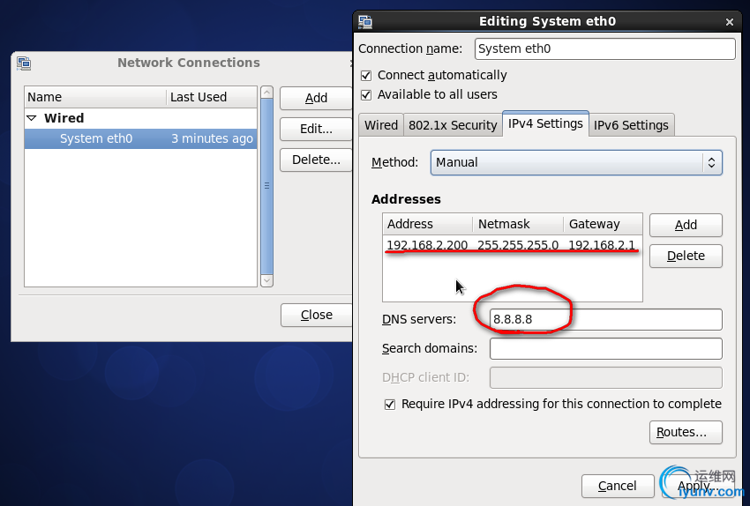This screenshot has height=506, width=750.
Task: Click the Search domains field
Action: [x=605, y=349]
